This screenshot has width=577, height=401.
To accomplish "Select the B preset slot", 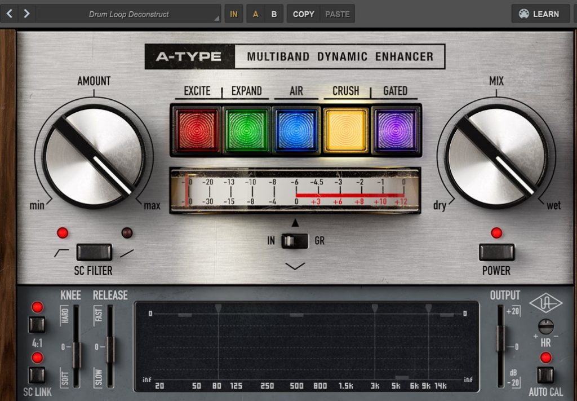I will [274, 14].
